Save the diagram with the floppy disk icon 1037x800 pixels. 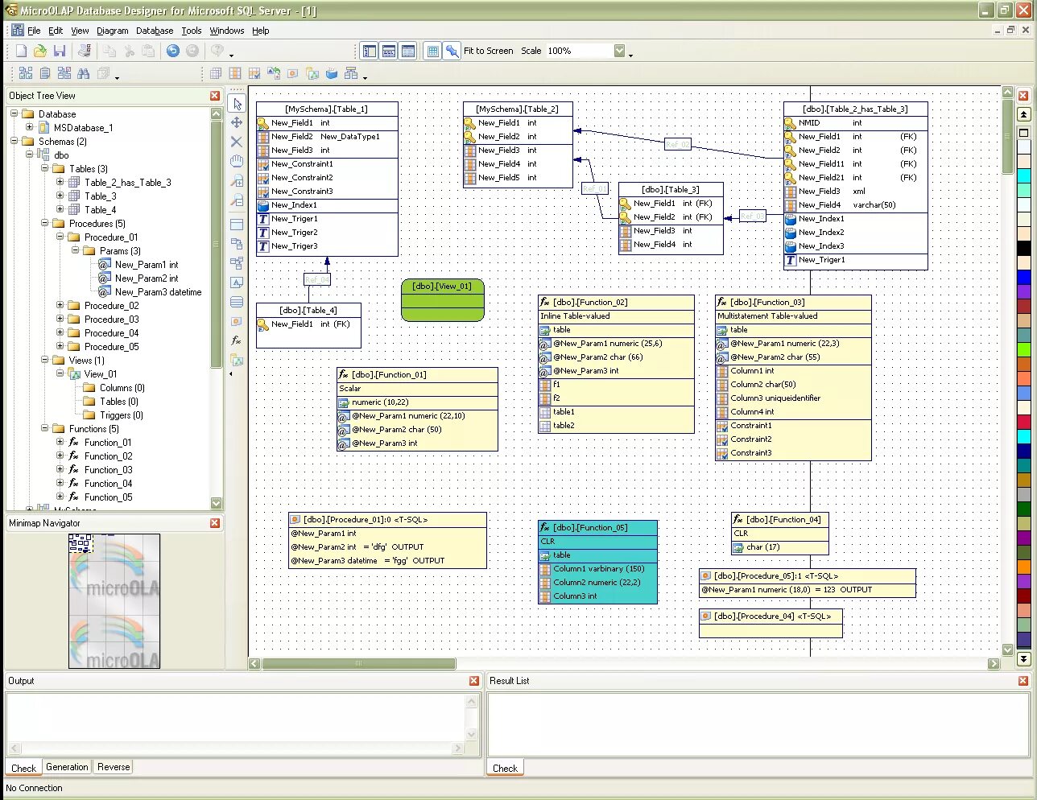coord(60,51)
